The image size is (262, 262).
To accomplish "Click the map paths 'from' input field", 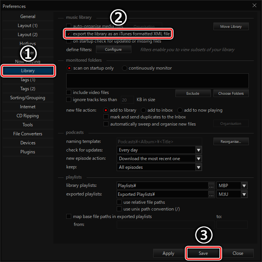I will (x=166, y=224).
